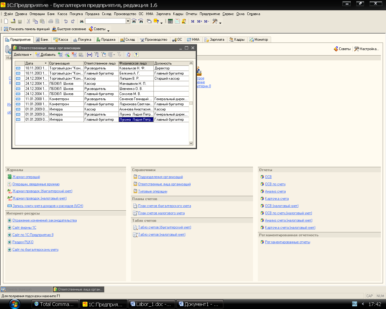Click the wrench and hammer settings tools icon
The image size is (386, 309).
click(215, 21)
